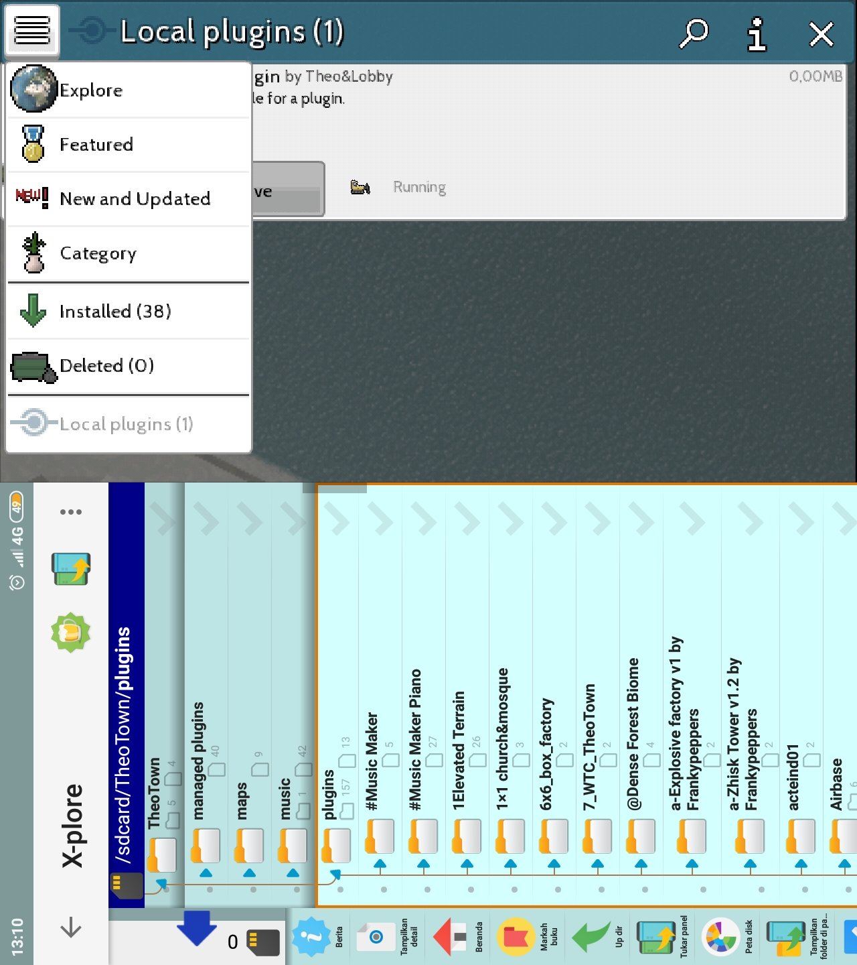Mark acteind01 selection dot
The image size is (857, 965).
point(805,890)
